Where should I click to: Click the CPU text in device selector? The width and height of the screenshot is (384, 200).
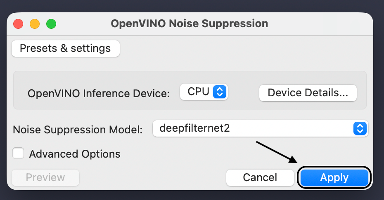[x=198, y=92]
